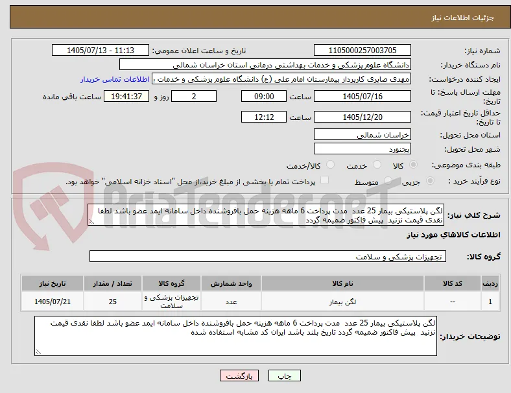Click the label توضیحات خریدار
511x393 pixels.
tap(470, 337)
